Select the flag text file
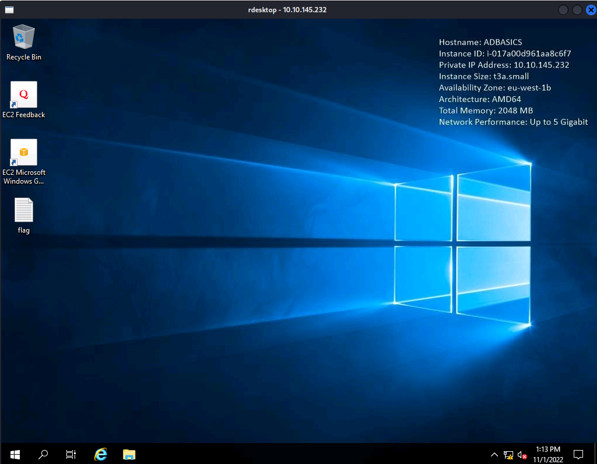This screenshot has height=464, width=597. coord(23,210)
